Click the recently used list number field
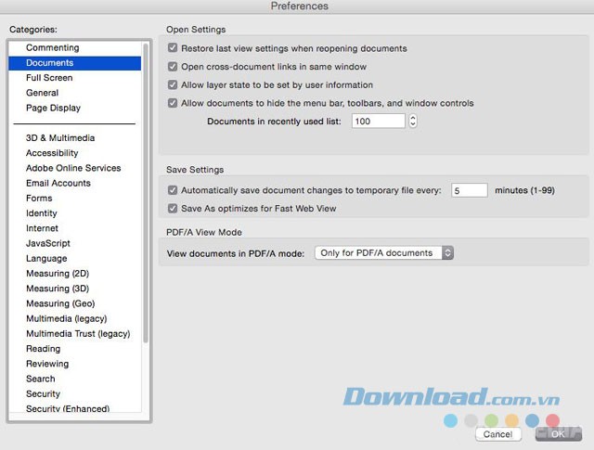The height and width of the screenshot is (450, 594). click(x=378, y=121)
